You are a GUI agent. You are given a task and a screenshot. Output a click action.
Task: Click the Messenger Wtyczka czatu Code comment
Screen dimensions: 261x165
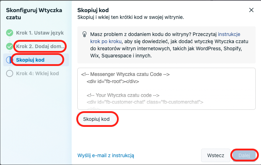125,74
